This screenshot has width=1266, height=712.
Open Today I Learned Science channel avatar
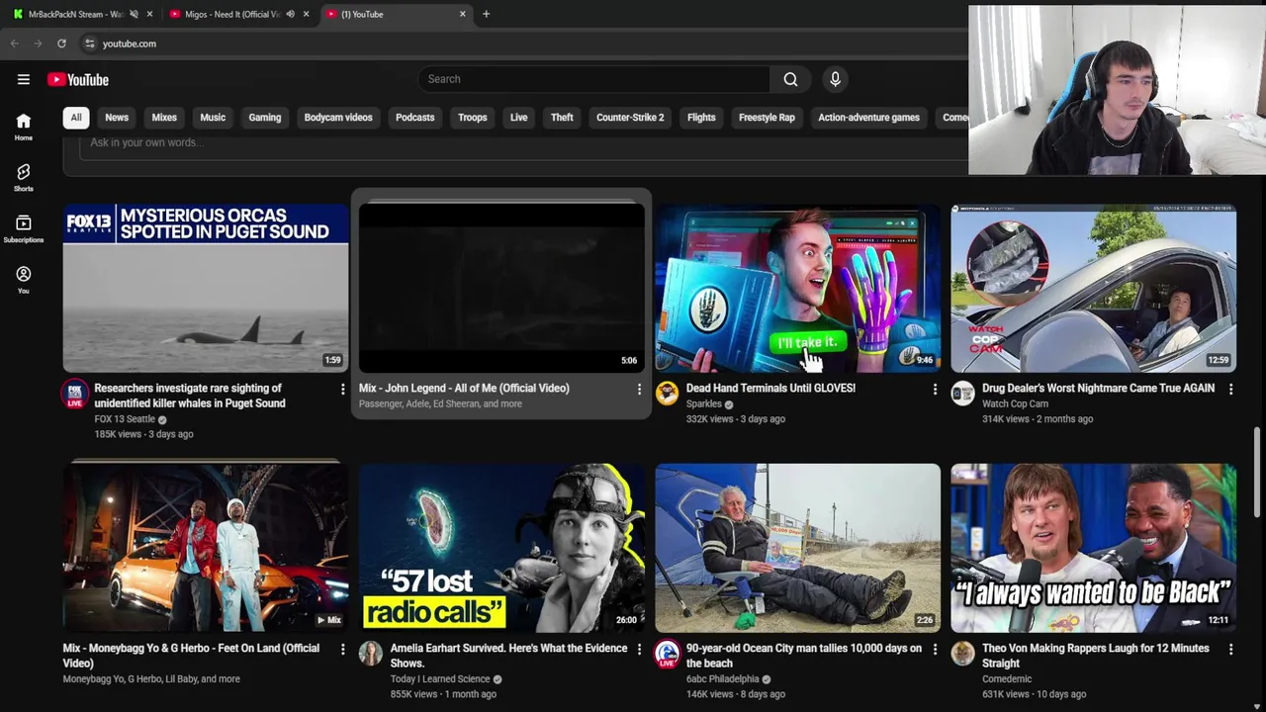coord(371,653)
